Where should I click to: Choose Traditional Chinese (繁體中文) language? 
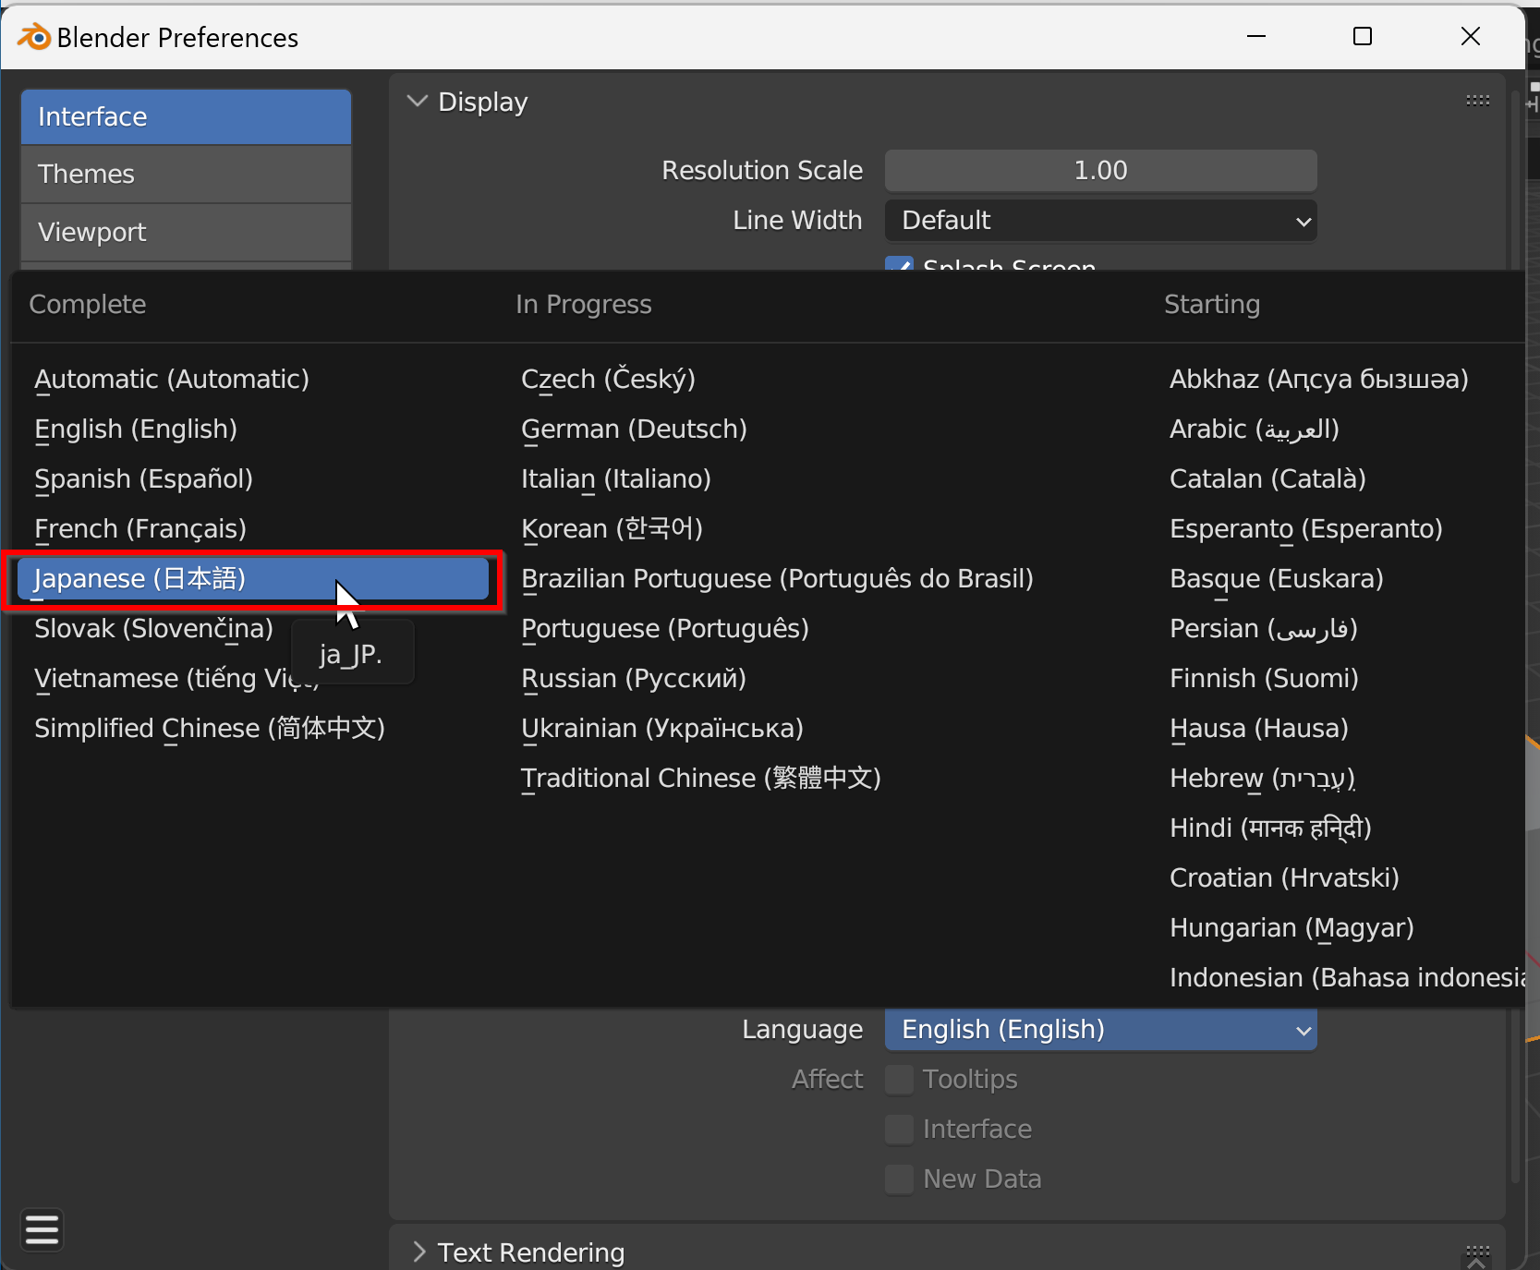pos(701,779)
